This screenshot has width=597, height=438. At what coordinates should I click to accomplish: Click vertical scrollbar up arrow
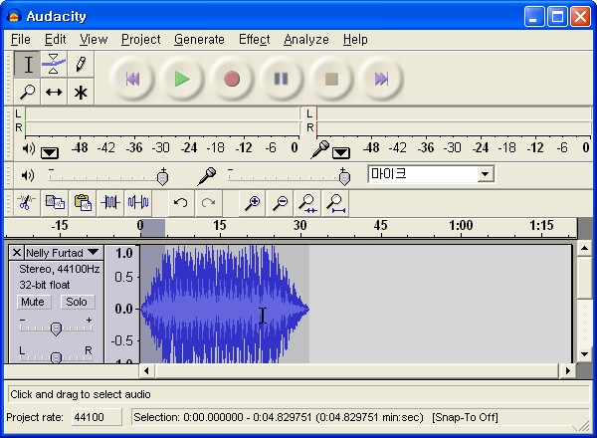point(584,249)
